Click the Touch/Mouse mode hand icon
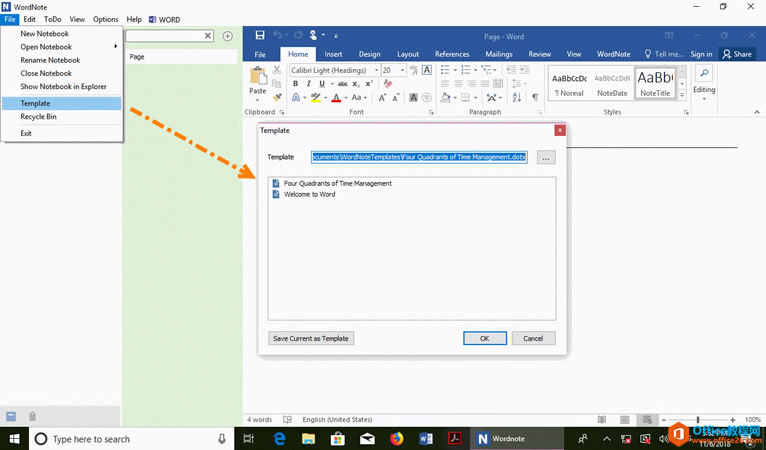Screen dimensions: 766x450 (x=313, y=35)
